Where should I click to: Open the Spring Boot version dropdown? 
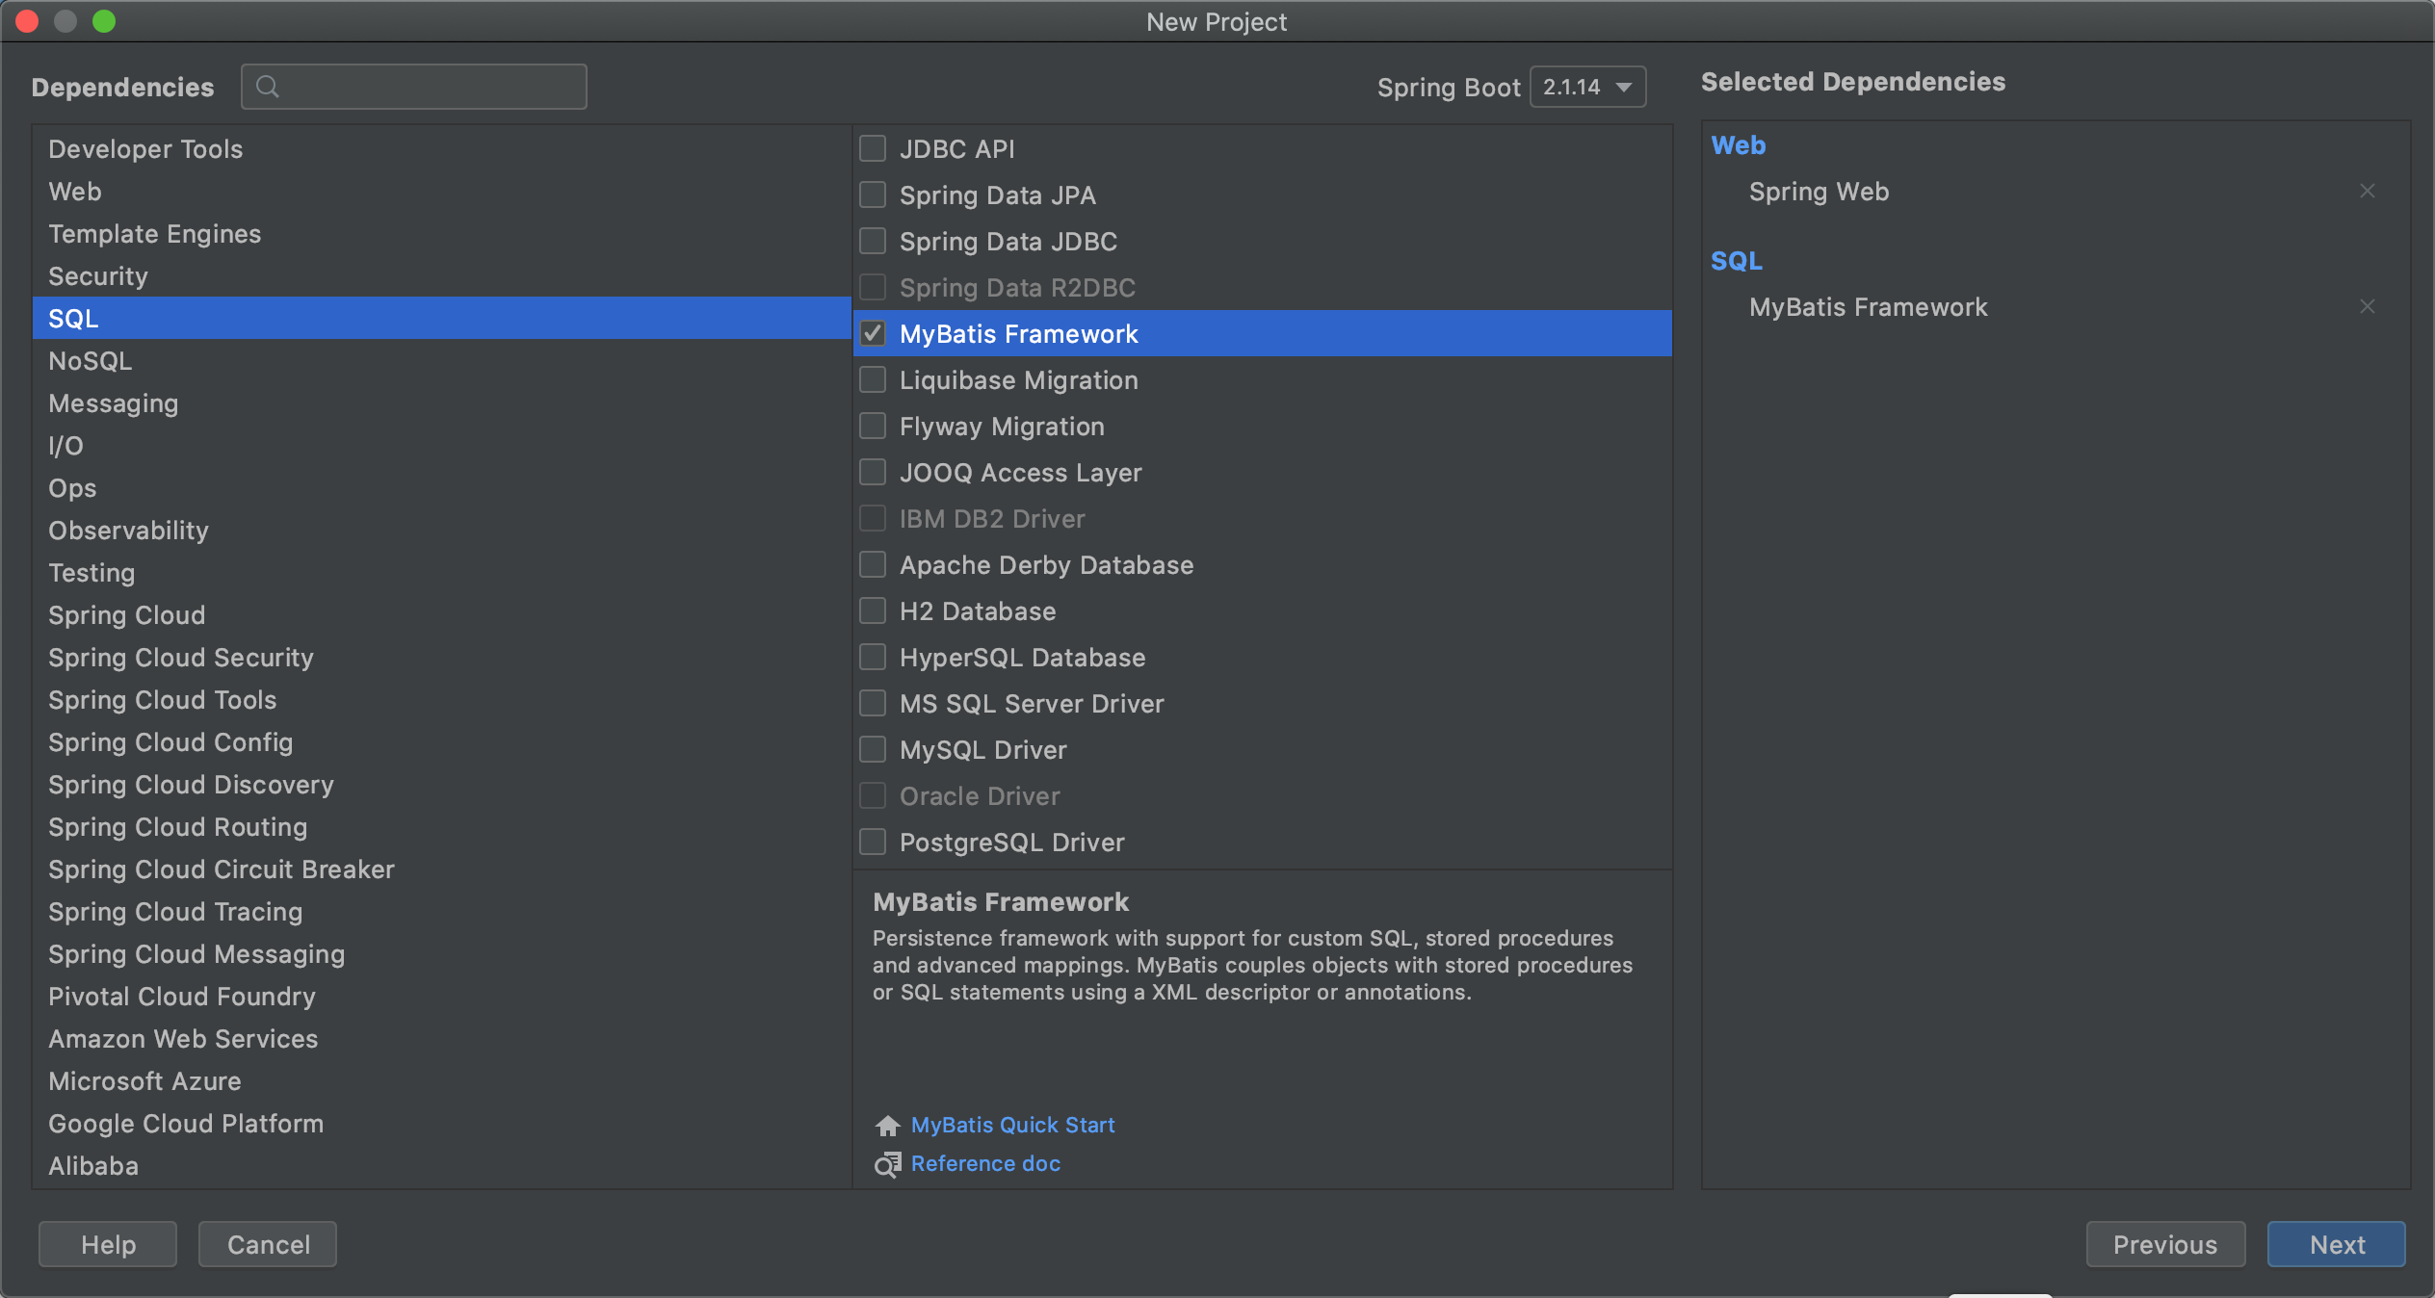[1587, 87]
